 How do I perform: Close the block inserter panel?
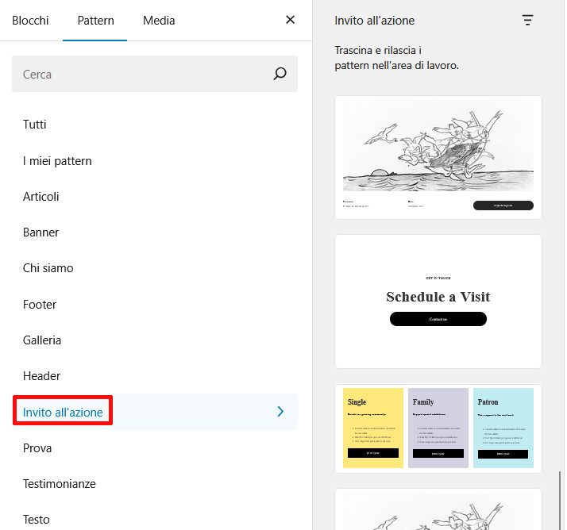click(x=290, y=20)
